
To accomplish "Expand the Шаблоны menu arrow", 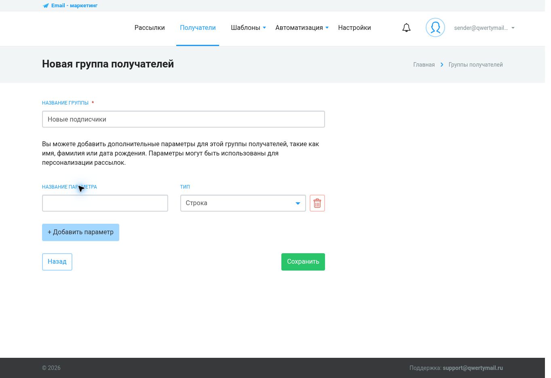I will tap(264, 27).
